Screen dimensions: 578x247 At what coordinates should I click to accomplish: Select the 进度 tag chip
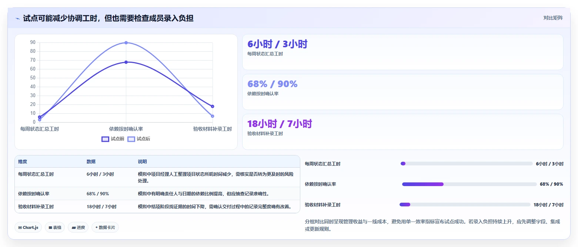(x=78, y=227)
